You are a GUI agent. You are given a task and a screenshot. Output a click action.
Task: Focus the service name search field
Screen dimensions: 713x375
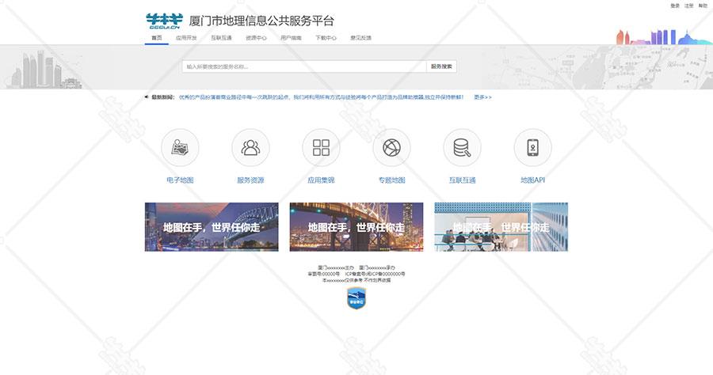[x=304, y=66]
